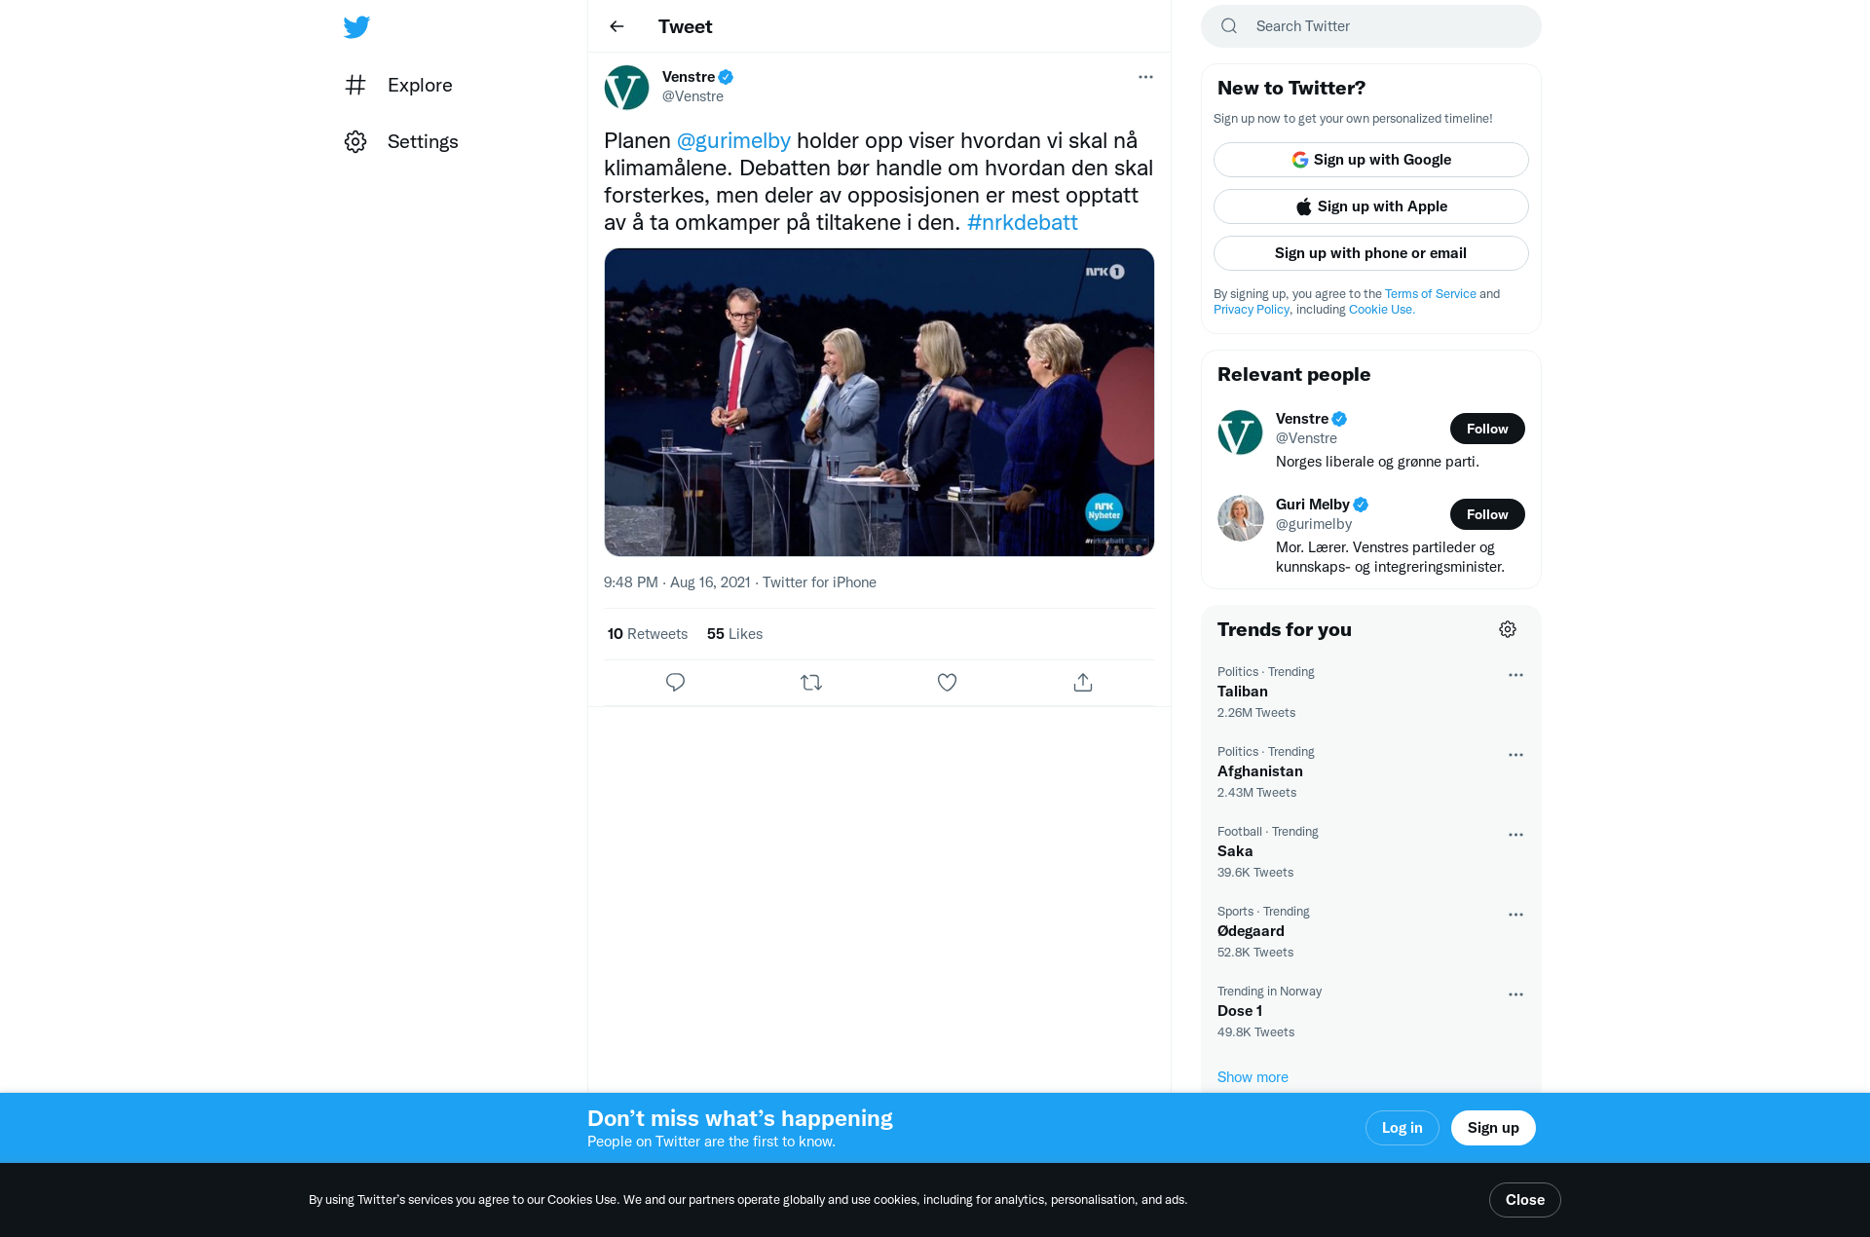The image size is (1870, 1237).
Task: Open Trends settings gear icon
Action: [1508, 629]
